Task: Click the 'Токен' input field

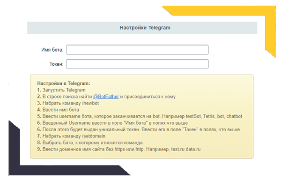Action: [137, 64]
